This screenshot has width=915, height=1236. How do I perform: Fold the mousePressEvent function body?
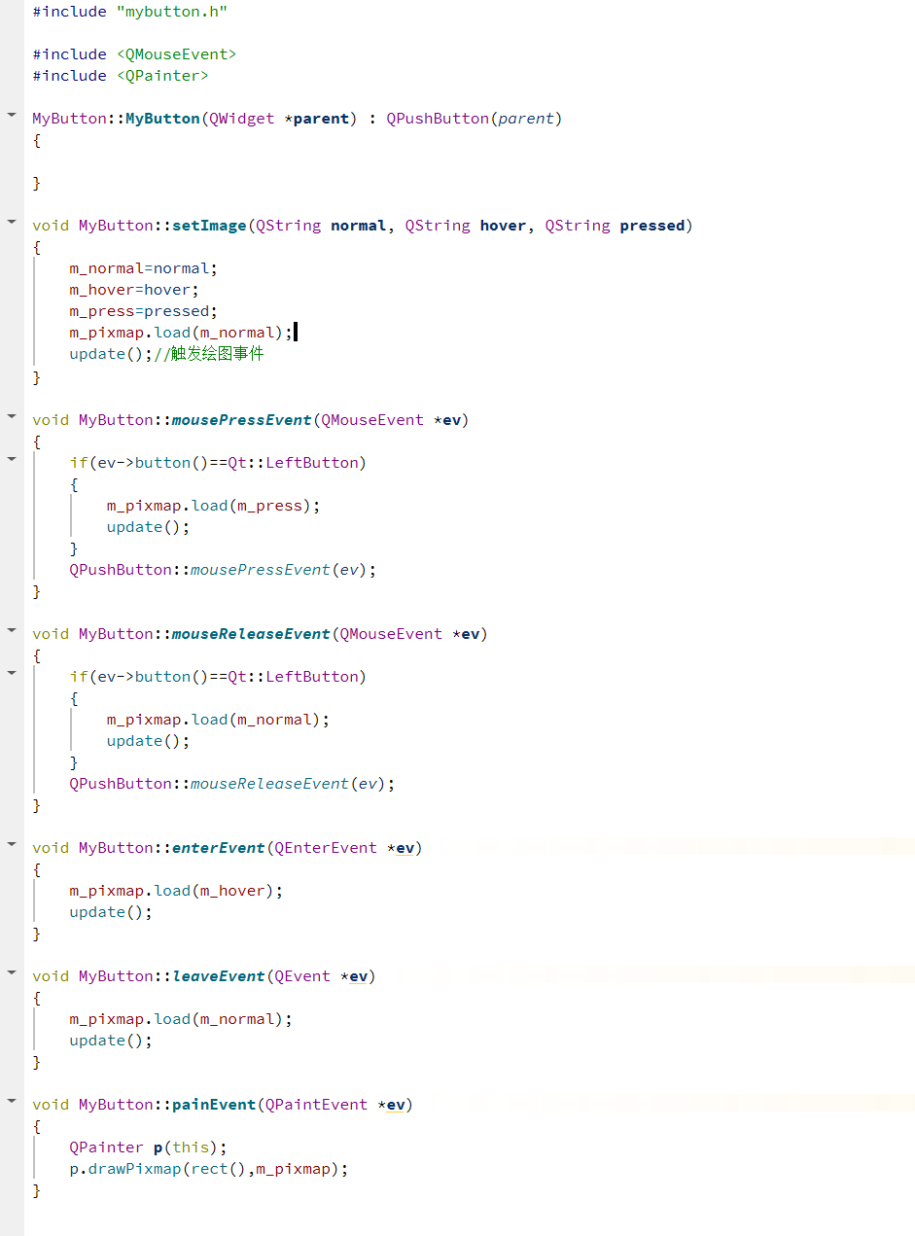point(12,416)
